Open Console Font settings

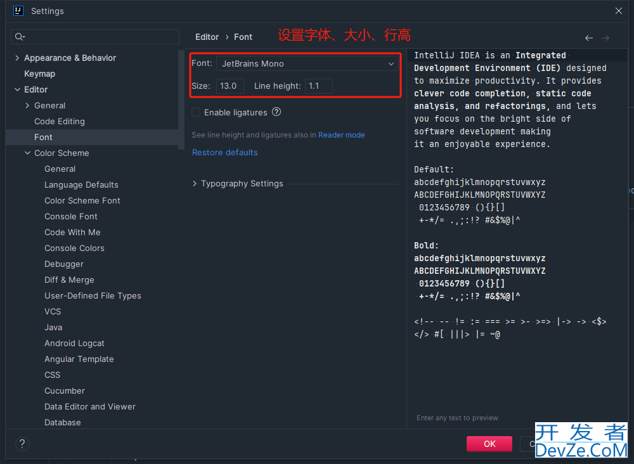[x=71, y=216]
